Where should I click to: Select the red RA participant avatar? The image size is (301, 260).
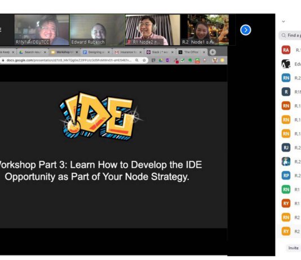[x=286, y=50]
